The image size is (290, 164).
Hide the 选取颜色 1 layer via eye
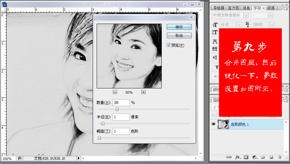213,124
